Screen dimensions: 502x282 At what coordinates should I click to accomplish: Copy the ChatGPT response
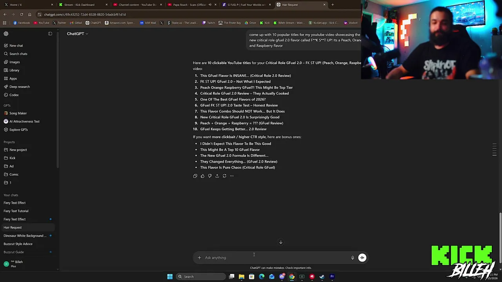195,176
